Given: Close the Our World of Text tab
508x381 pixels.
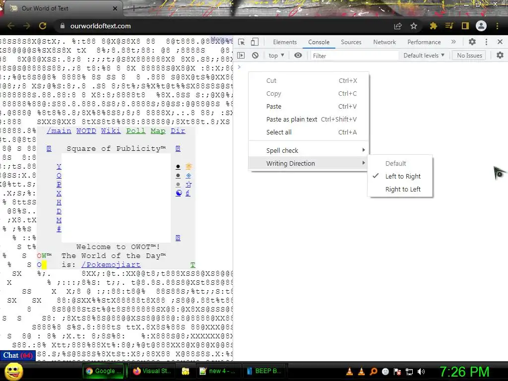Looking at the screenshot, I should 115,8.
